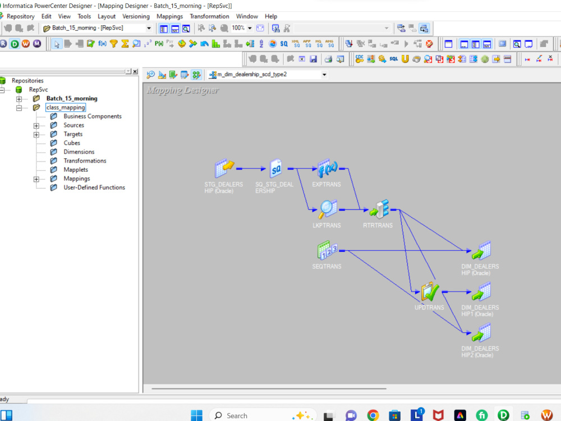Create a Rank transformation with green bars
This screenshot has width=561, height=421.
tap(216, 44)
